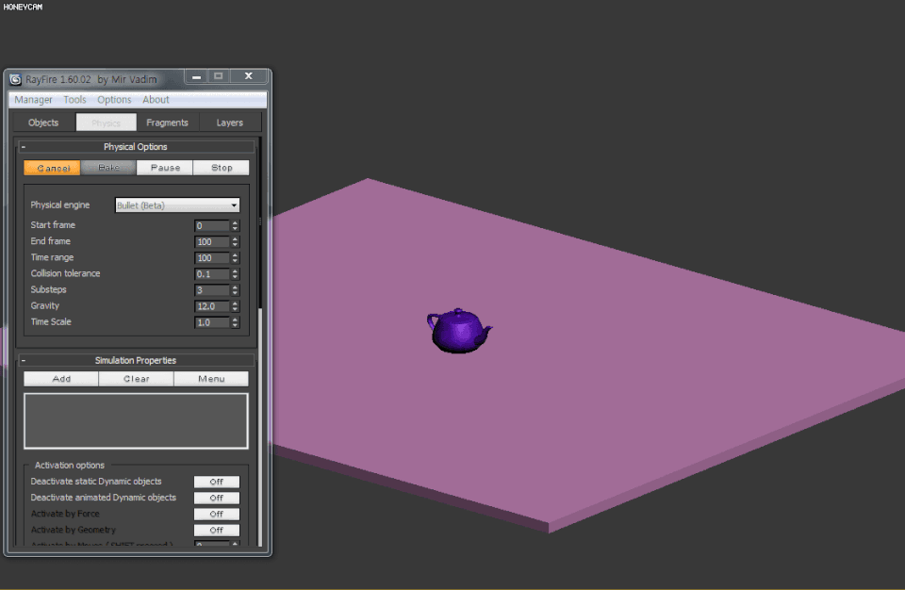Click the Time range value field

click(x=212, y=258)
